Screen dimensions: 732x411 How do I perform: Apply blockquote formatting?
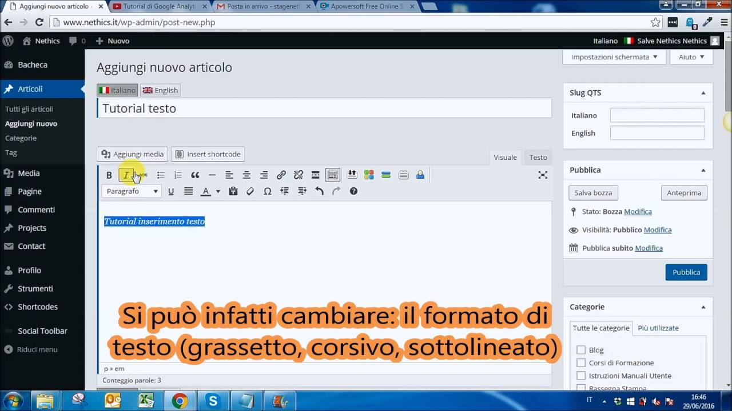[195, 175]
